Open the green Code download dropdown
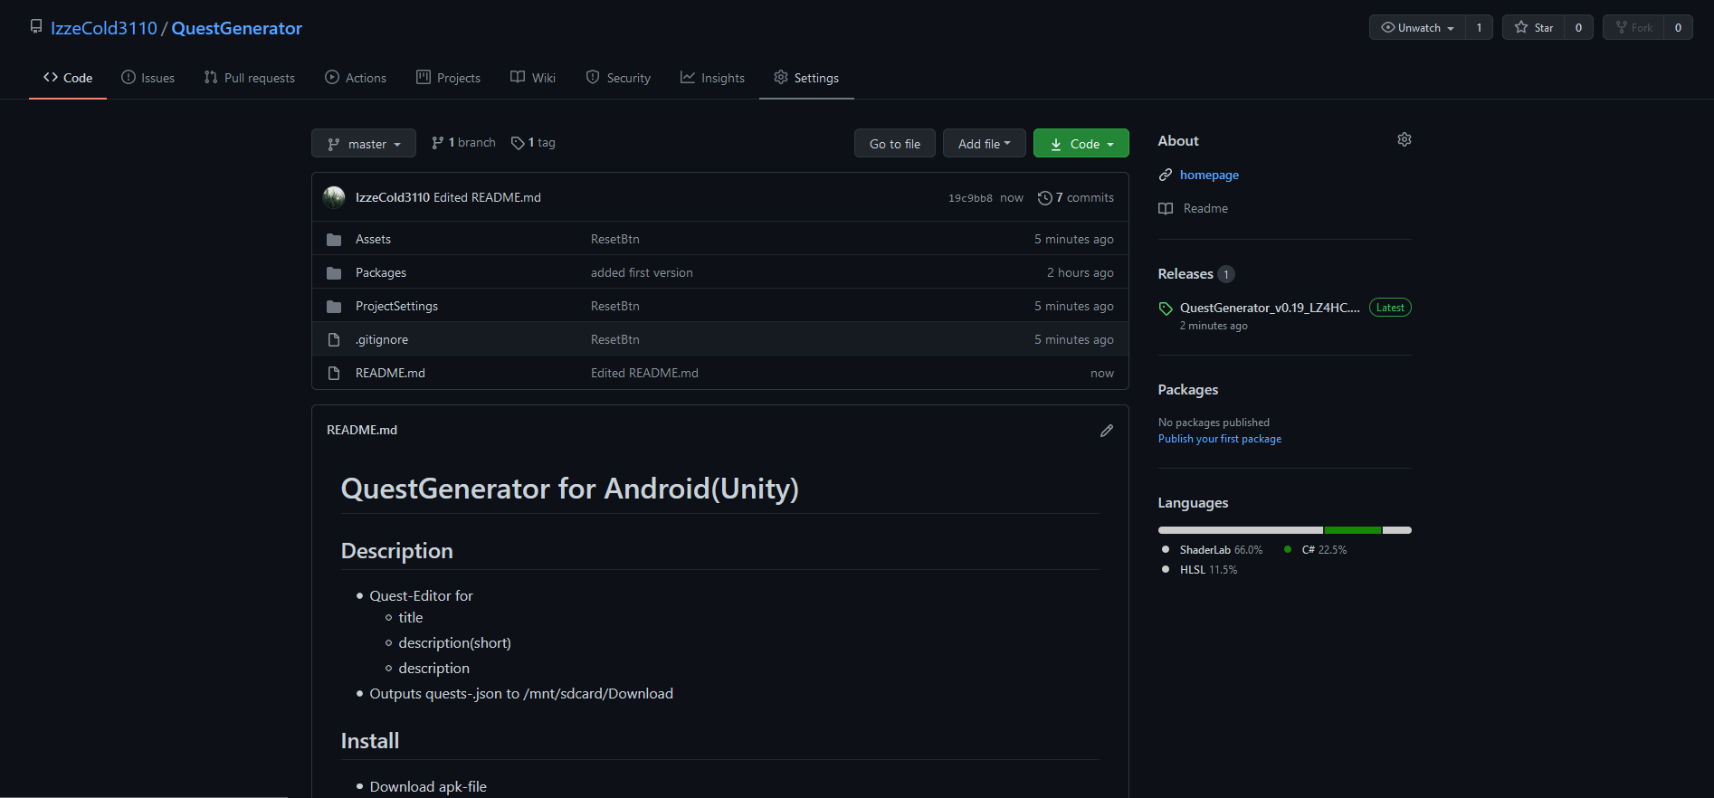The height and width of the screenshot is (798, 1714). (x=1081, y=144)
